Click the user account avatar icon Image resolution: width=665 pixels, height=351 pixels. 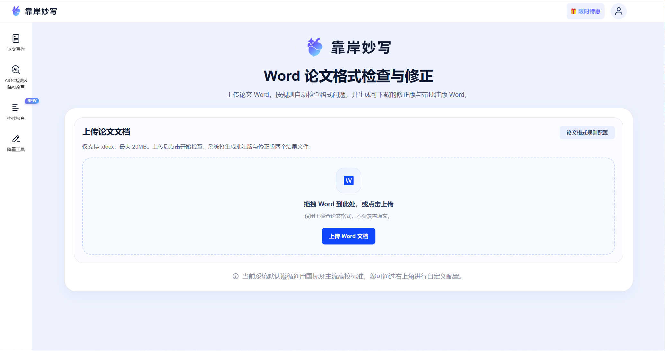pyautogui.click(x=618, y=12)
